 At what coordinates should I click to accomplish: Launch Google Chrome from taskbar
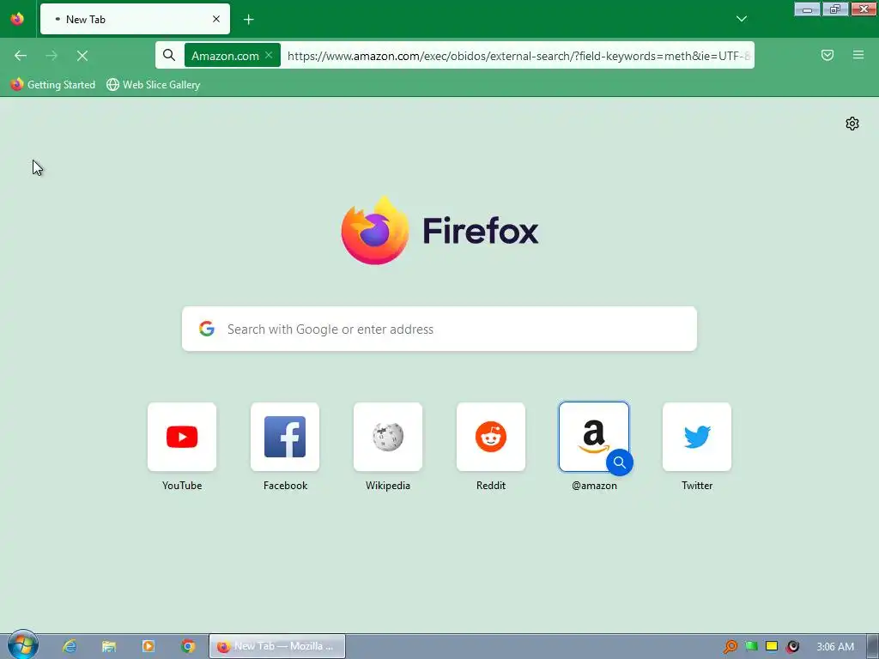click(188, 646)
